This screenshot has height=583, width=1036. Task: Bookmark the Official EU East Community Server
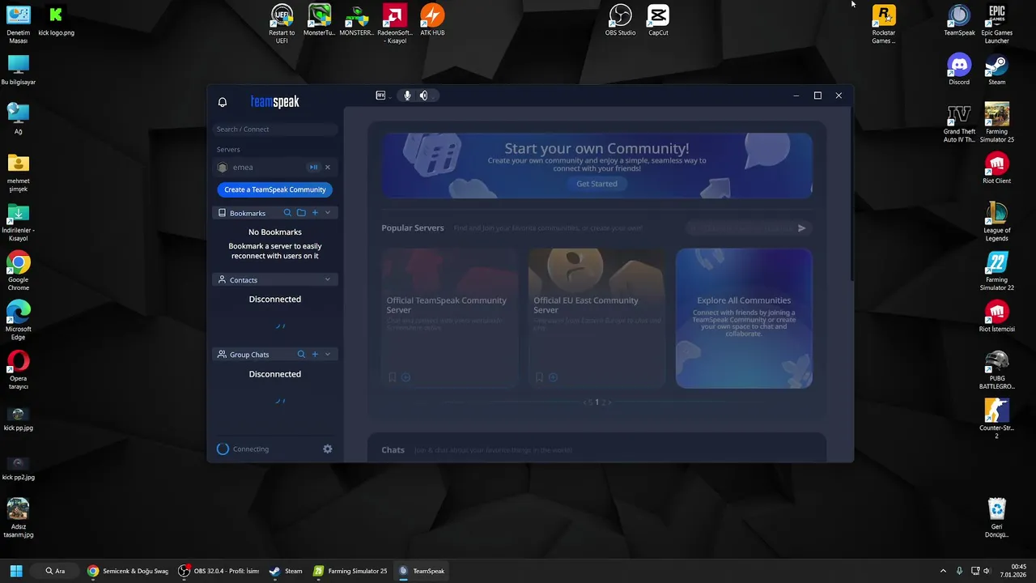(x=539, y=377)
